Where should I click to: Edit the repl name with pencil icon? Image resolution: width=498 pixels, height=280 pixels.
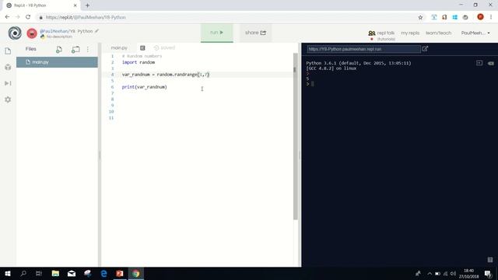pos(96,31)
